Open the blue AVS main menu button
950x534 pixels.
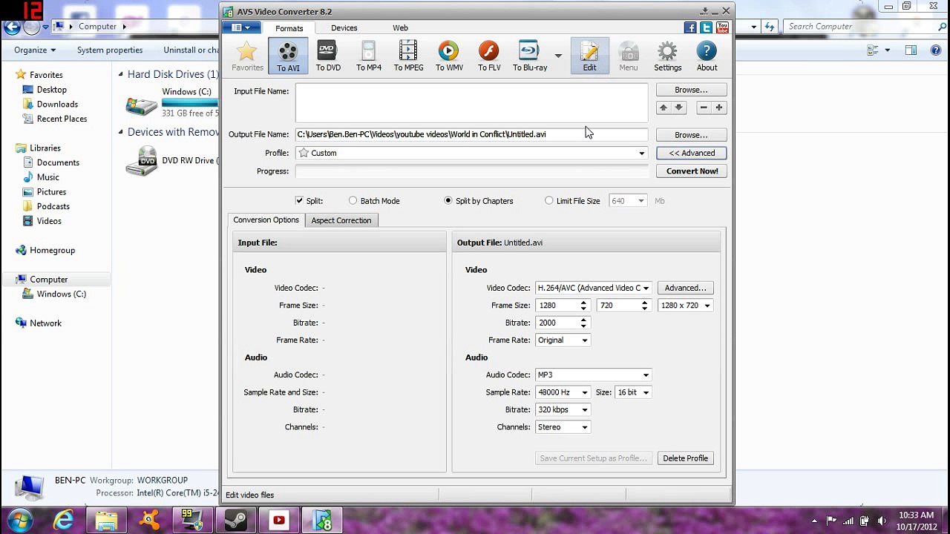tap(241, 27)
